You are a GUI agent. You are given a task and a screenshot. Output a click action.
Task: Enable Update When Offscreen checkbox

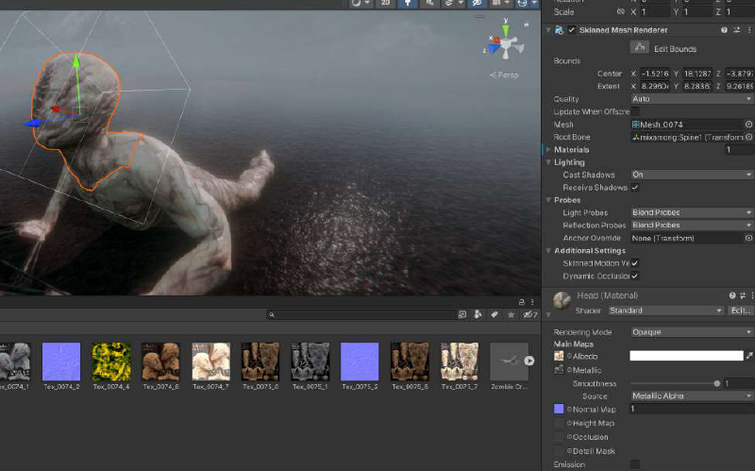[635, 111]
